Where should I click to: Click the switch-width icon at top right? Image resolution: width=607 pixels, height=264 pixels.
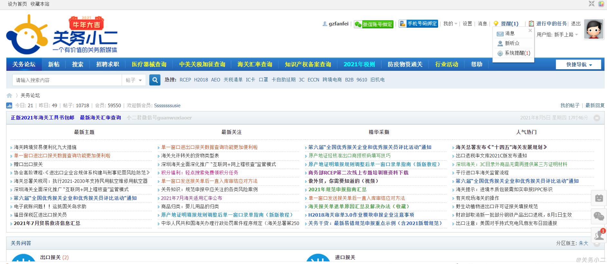click(x=592, y=4)
